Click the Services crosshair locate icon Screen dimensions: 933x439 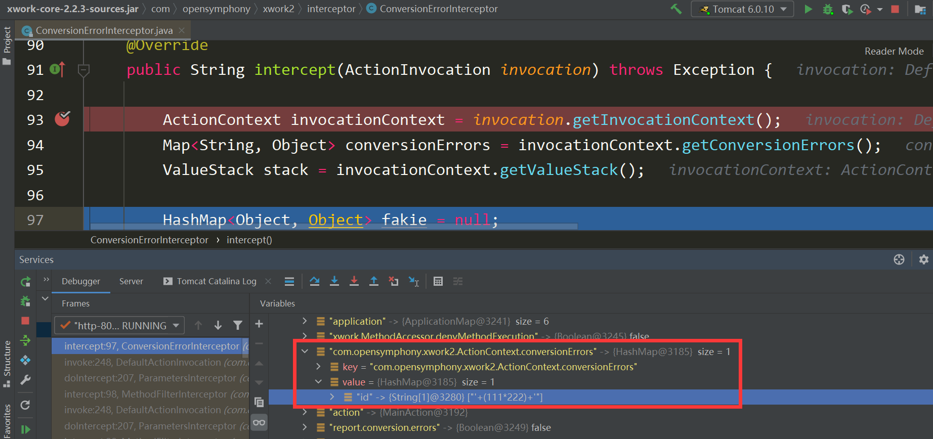899,259
